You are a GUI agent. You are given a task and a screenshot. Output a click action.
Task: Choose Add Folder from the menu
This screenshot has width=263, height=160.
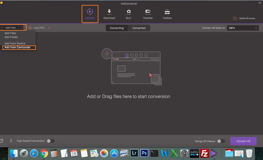11,37
